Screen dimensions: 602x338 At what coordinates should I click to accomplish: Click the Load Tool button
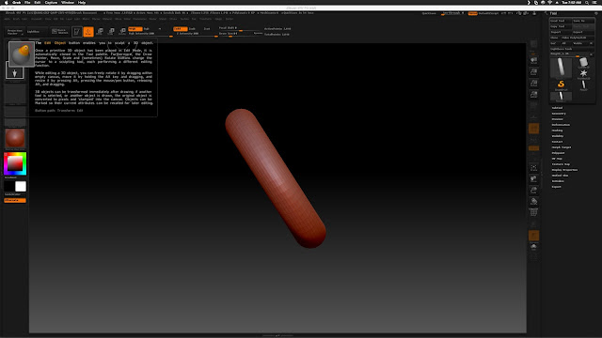click(561, 21)
